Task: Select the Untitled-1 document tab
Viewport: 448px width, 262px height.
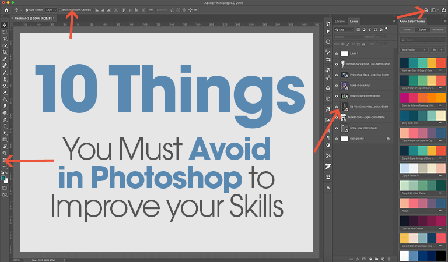Action: 34,18
